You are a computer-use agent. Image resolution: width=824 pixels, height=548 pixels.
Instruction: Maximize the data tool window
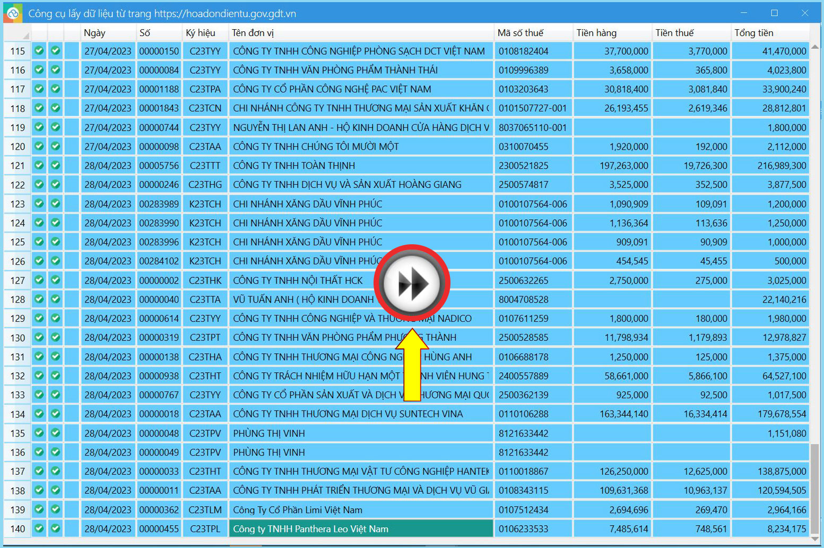(x=774, y=13)
